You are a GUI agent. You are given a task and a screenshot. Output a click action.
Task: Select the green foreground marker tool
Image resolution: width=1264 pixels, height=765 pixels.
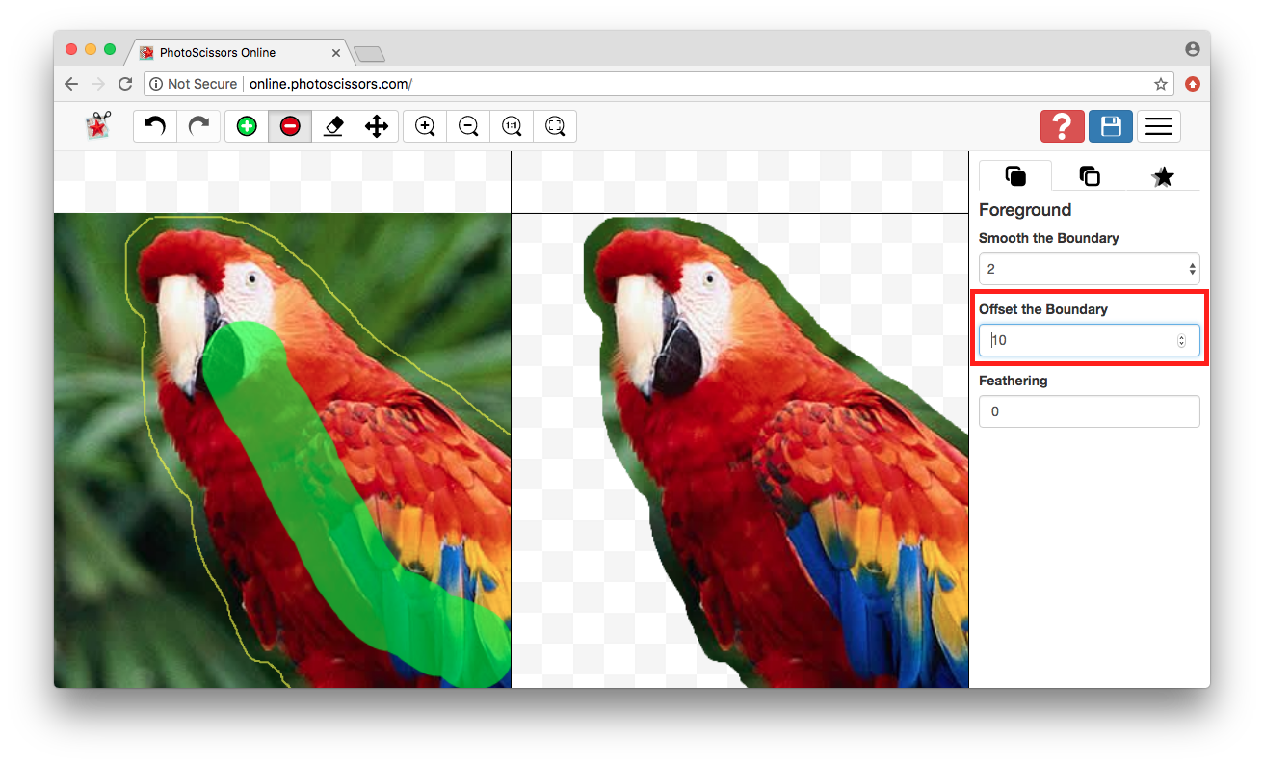coord(247,126)
